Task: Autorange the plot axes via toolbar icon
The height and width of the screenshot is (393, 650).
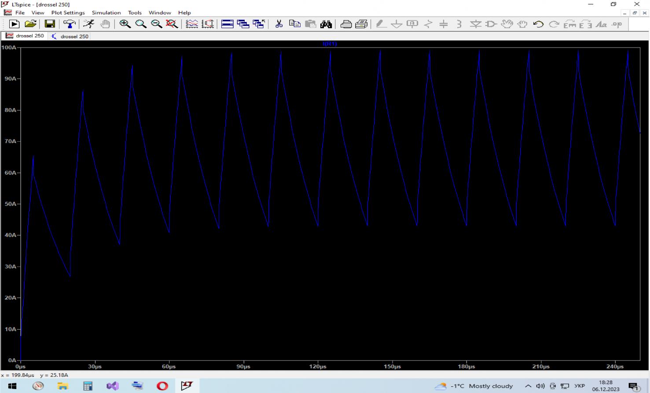Action: point(207,24)
